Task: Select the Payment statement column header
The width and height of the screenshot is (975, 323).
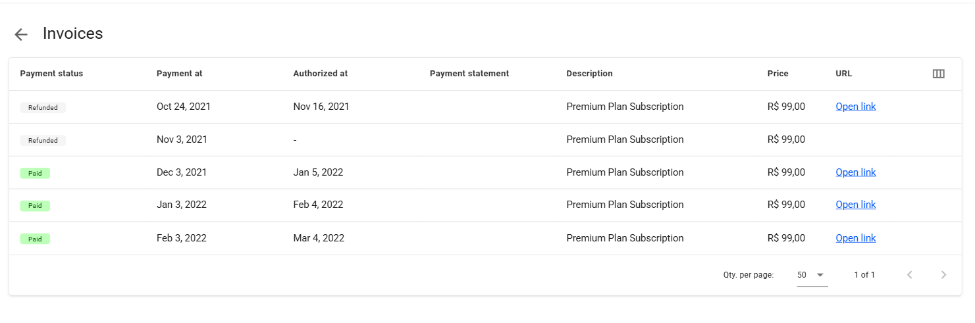Action: coord(469,74)
